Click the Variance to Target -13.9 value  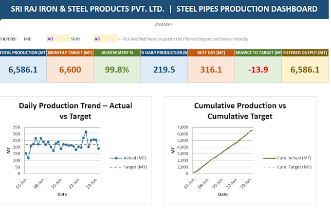(x=258, y=70)
